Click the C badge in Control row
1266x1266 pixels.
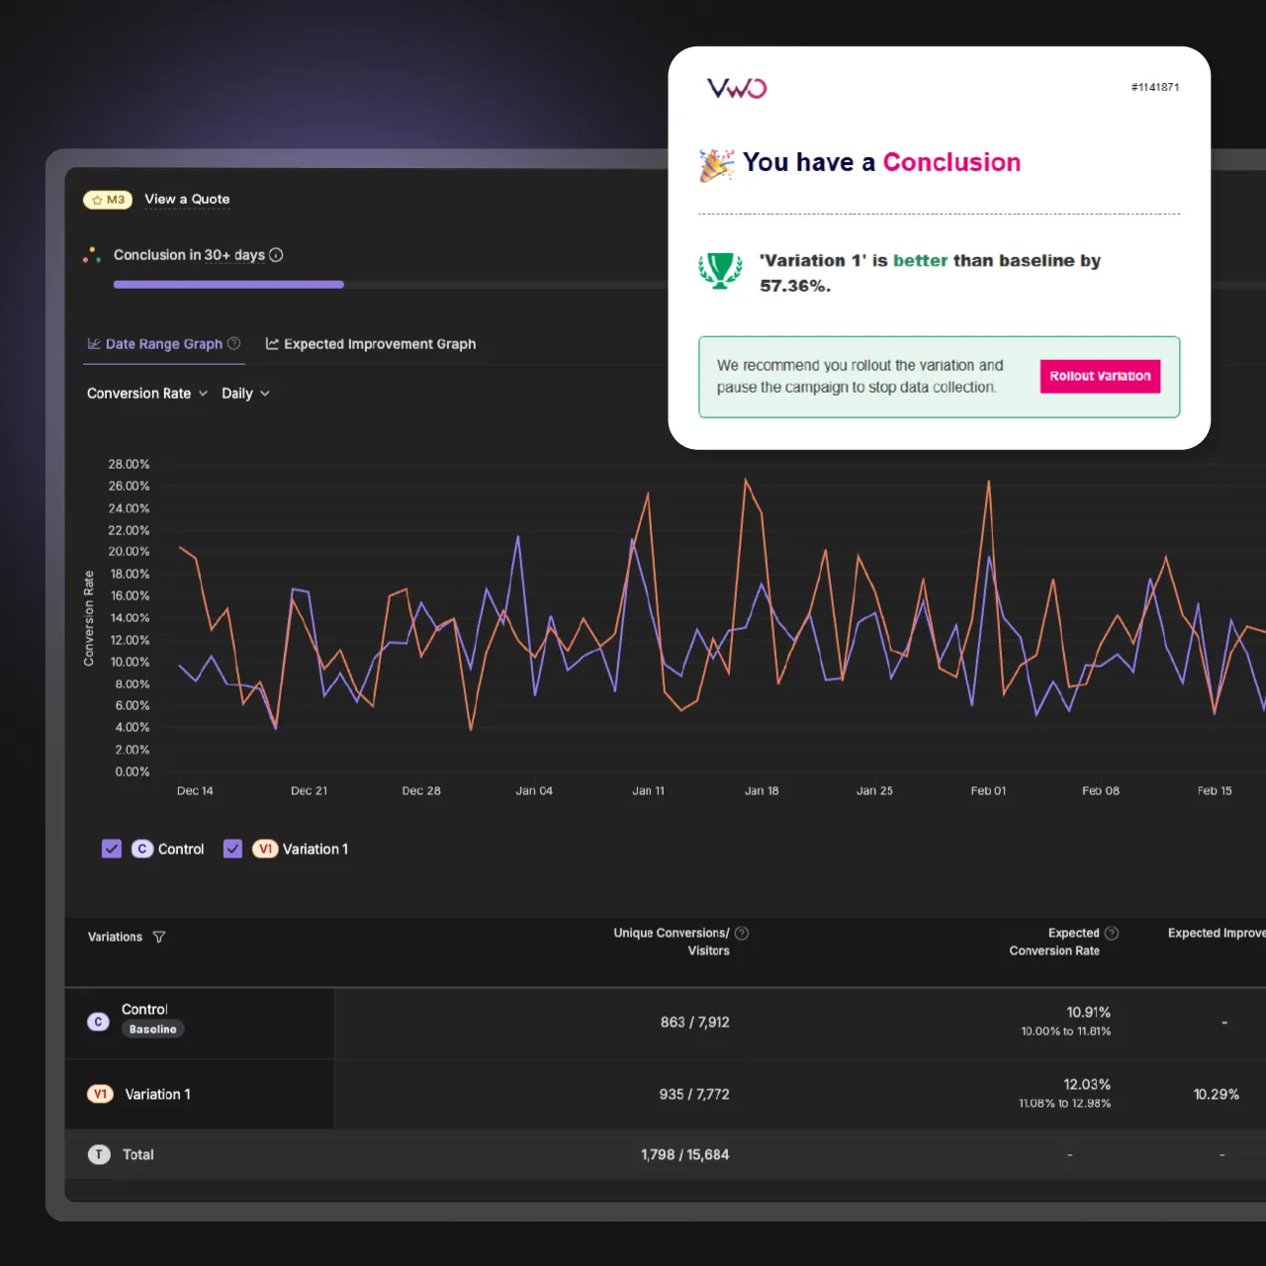98,1022
